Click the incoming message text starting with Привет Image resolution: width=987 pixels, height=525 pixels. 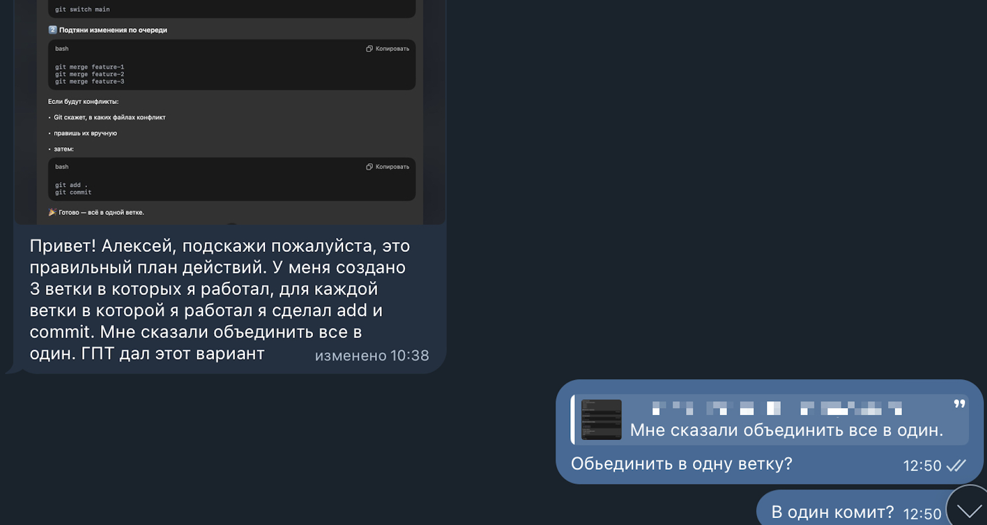[x=220, y=299]
